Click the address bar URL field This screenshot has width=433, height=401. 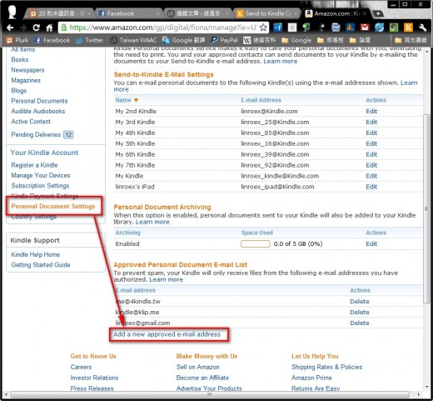(x=162, y=28)
